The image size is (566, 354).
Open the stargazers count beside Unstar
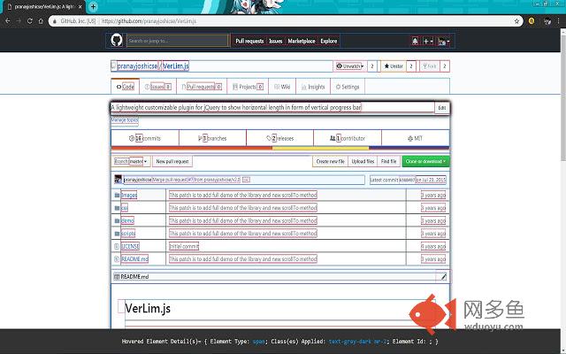pyautogui.click(x=410, y=66)
